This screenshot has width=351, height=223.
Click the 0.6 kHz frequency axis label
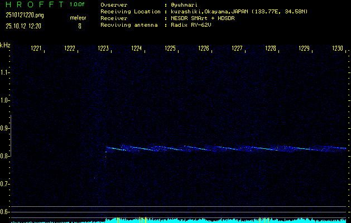[x=5, y=212]
